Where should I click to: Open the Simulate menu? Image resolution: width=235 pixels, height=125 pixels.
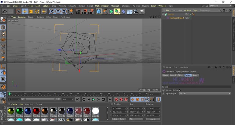pos(72,6)
